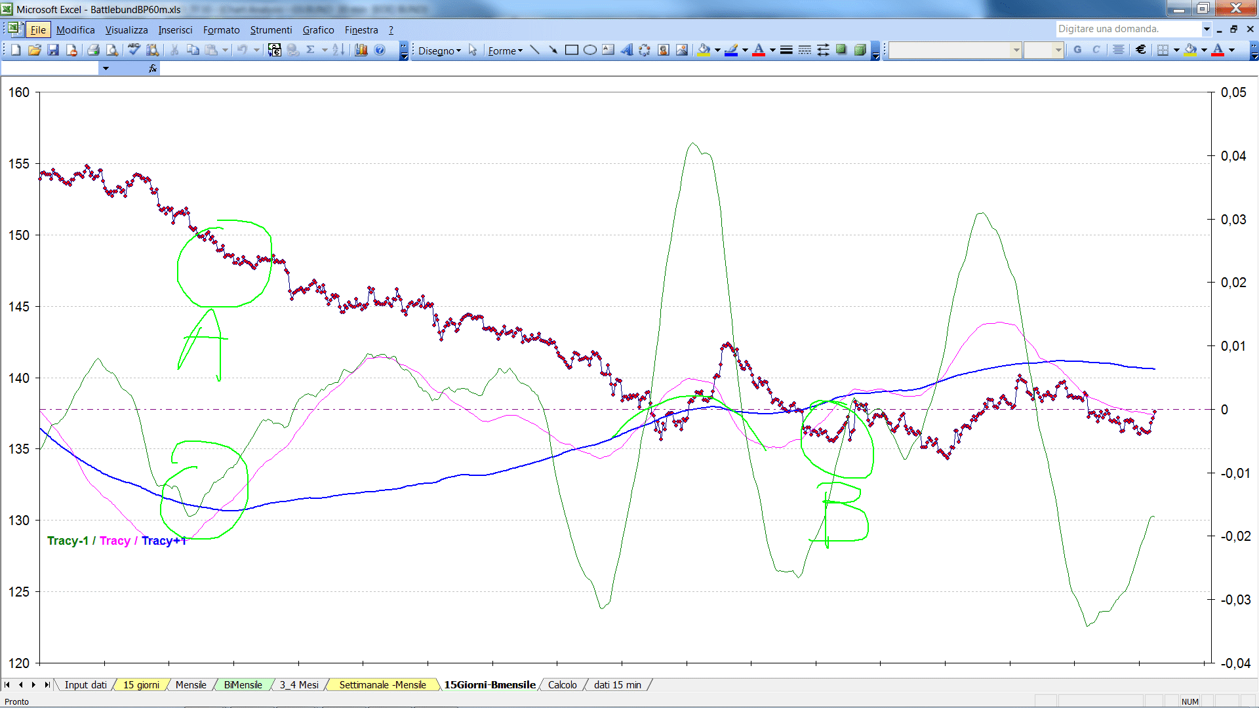This screenshot has height=708, width=1259.
Task: Insert picture from file icon
Action: 682,50
